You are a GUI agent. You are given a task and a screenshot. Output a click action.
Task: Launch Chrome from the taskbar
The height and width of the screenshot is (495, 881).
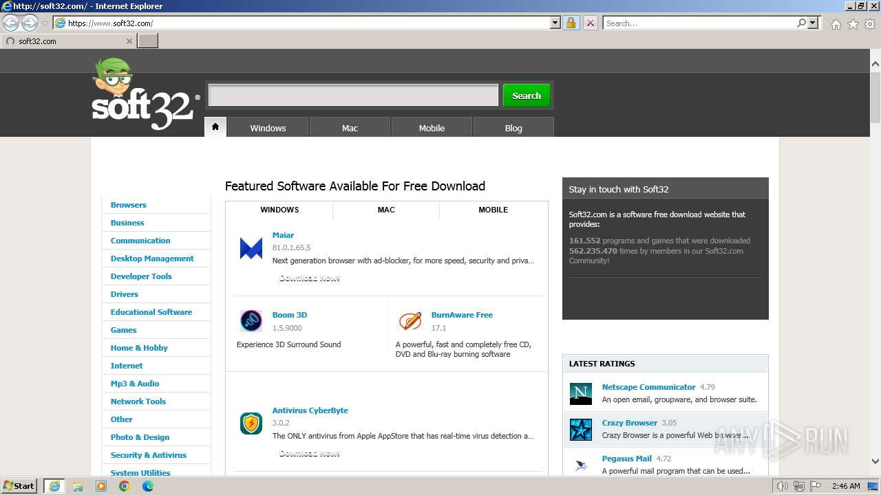tap(125, 486)
